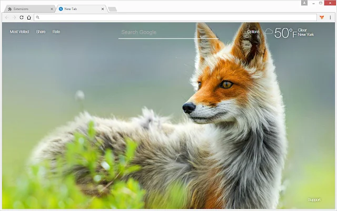Close the Extensions tab

coord(52,9)
